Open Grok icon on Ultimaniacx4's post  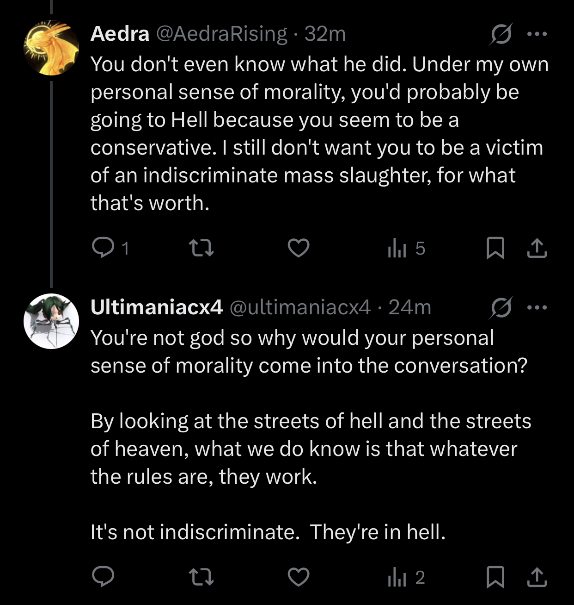(501, 308)
